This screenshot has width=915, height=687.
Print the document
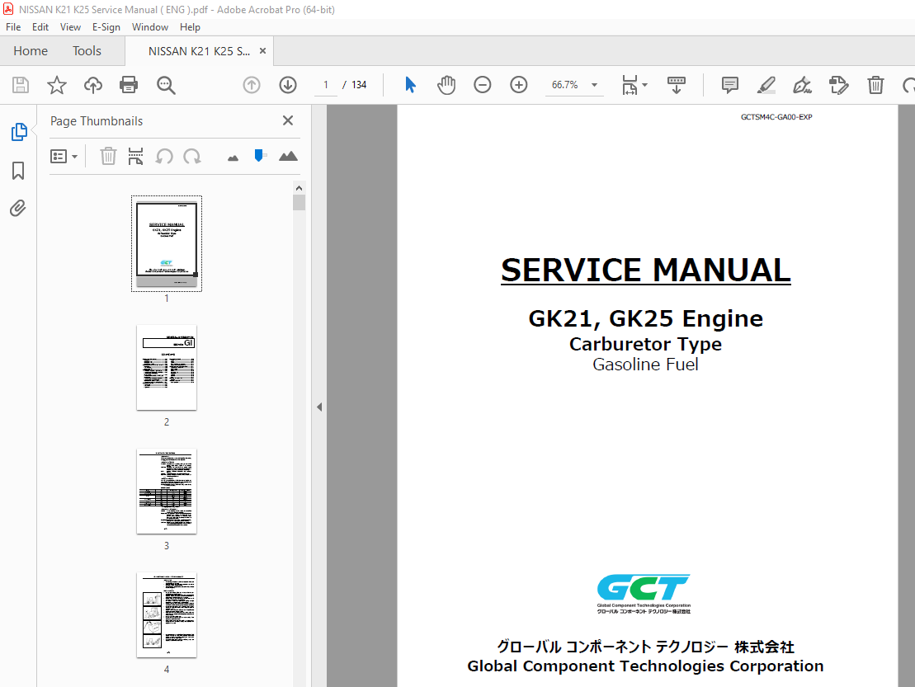[129, 85]
